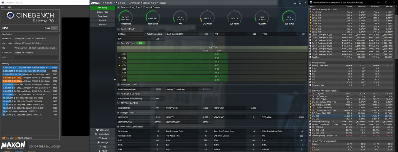Open the Help menu in Cinebench
Viewport: 398px width, 152px height.
9,7
